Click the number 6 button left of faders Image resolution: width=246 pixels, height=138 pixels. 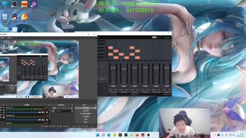102,73
